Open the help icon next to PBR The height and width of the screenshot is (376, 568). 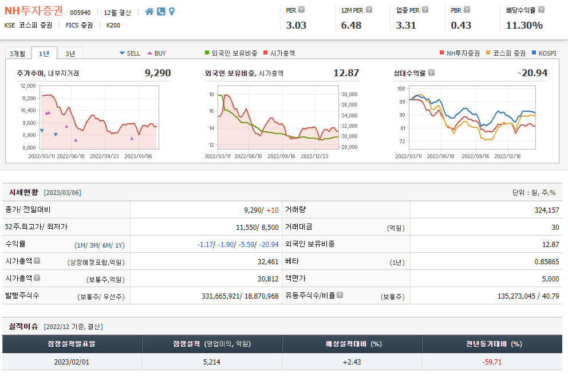click(467, 10)
